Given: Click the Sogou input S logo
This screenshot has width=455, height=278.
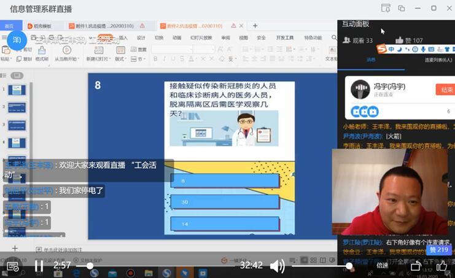Looking at the screenshot, I should (x=382, y=49).
